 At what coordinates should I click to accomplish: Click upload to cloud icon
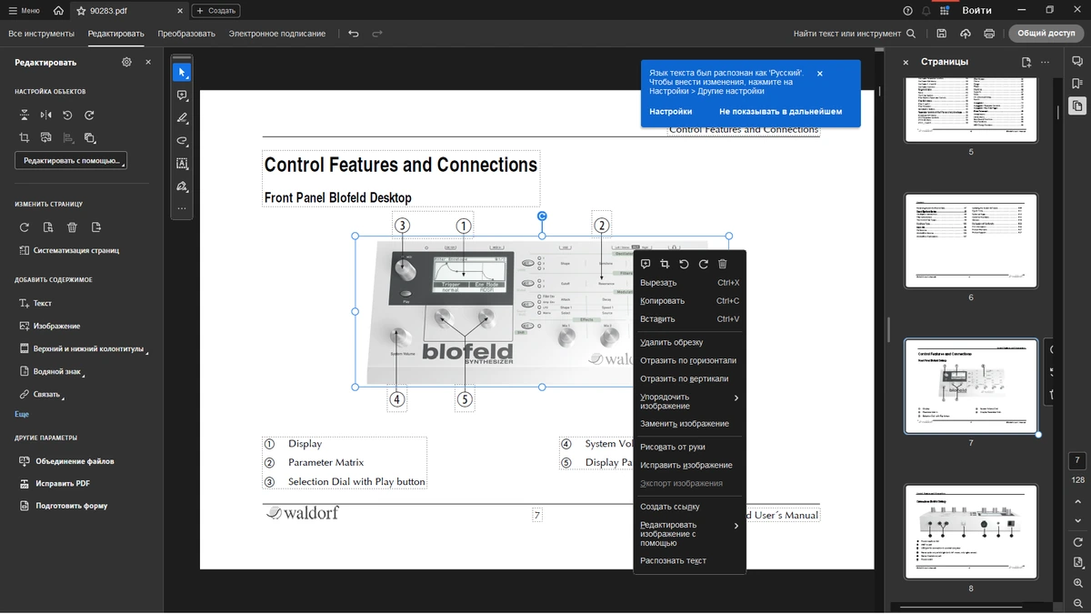[x=966, y=34]
